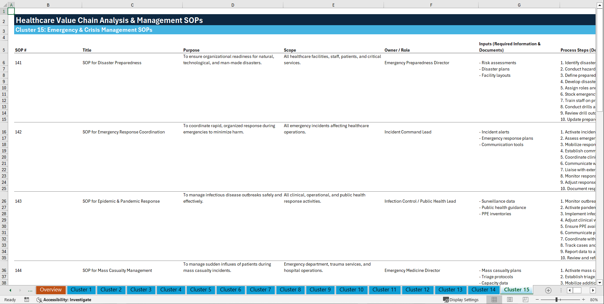Select column D header
This screenshot has width=604, height=304.
pos(233,5)
